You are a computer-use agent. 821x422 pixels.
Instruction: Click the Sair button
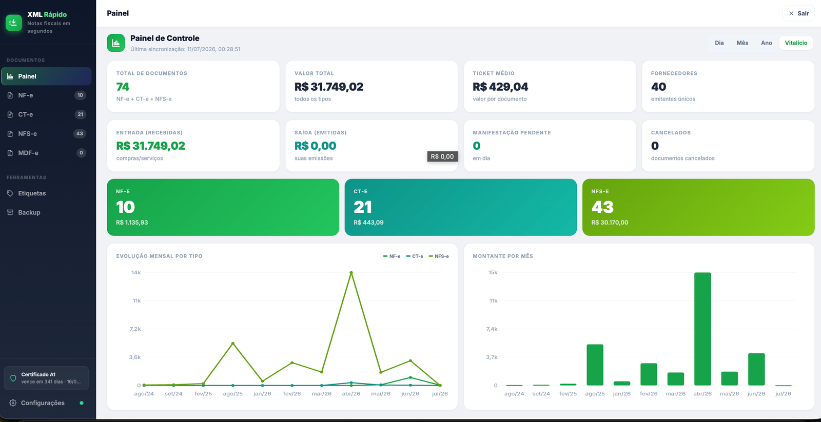pos(798,13)
